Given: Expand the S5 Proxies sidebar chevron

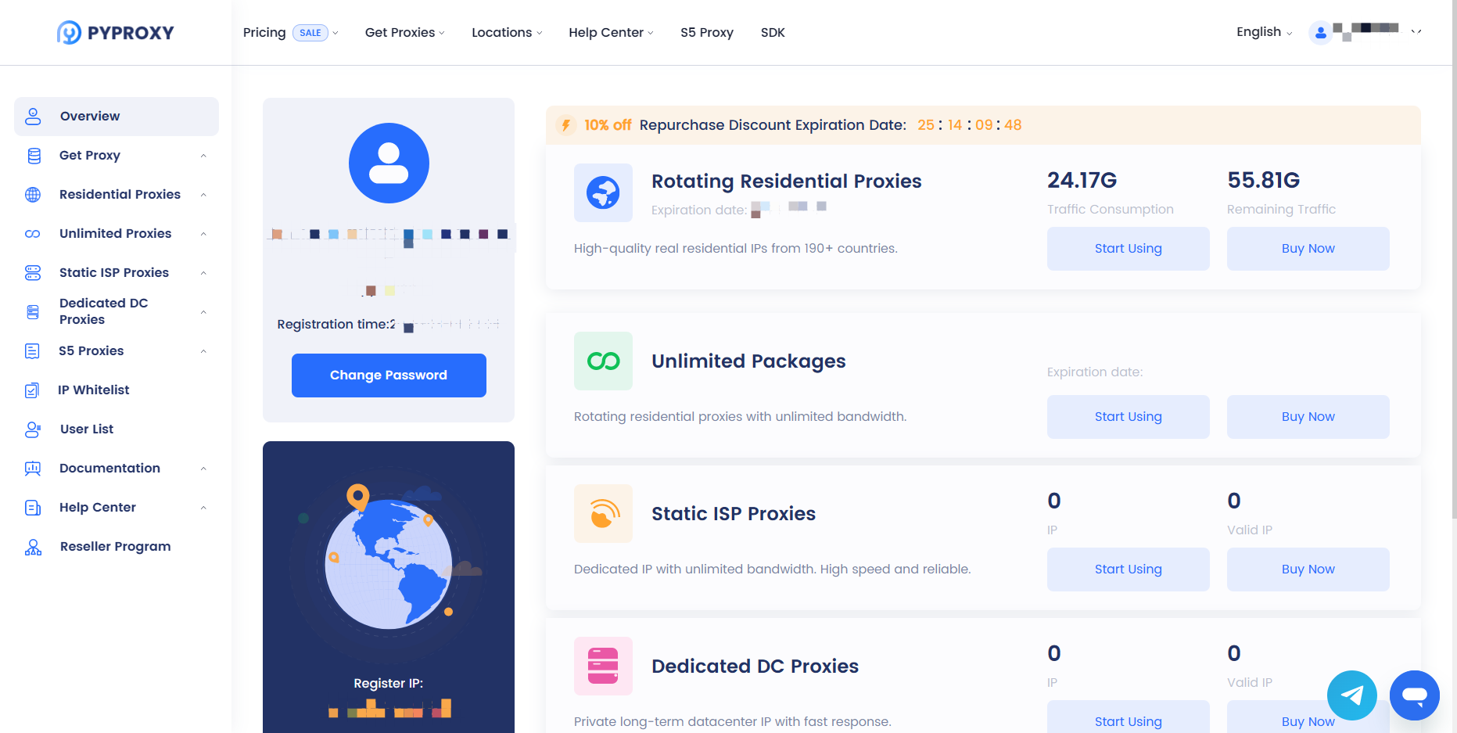Looking at the screenshot, I should 203,351.
